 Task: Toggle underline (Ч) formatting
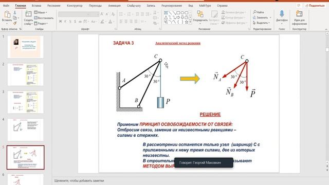coord(70,22)
